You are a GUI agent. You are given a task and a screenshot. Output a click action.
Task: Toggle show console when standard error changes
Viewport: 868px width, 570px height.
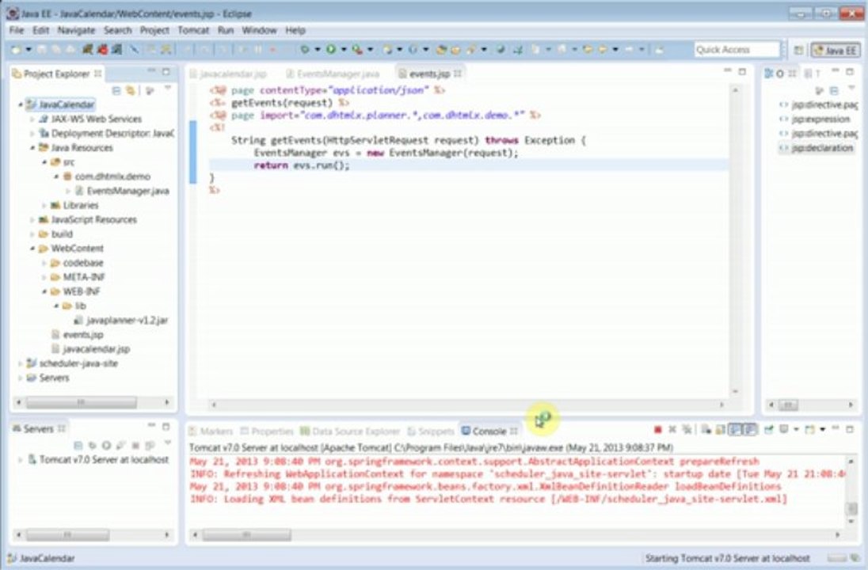[x=748, y=429]
